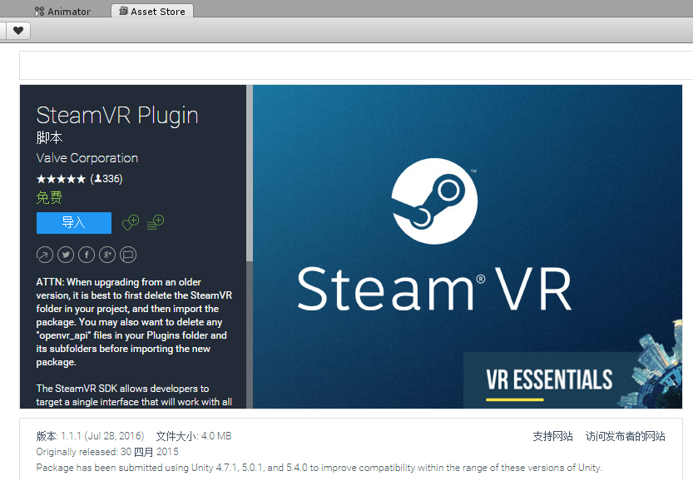Open the 支持网站 support link

[x=552, y=436]
